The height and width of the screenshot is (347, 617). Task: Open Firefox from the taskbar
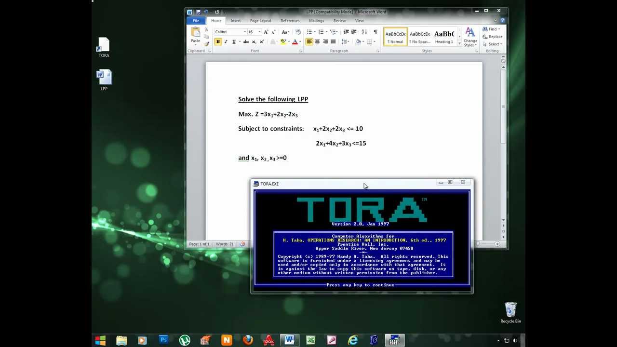248,341
